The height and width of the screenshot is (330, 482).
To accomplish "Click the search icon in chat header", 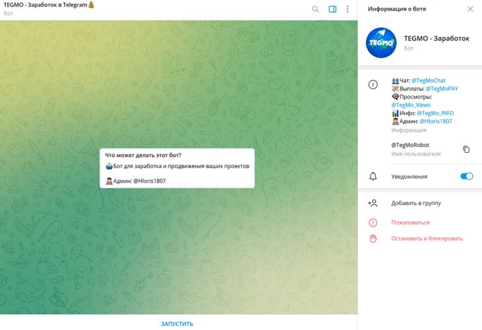I will coord(316,9).
